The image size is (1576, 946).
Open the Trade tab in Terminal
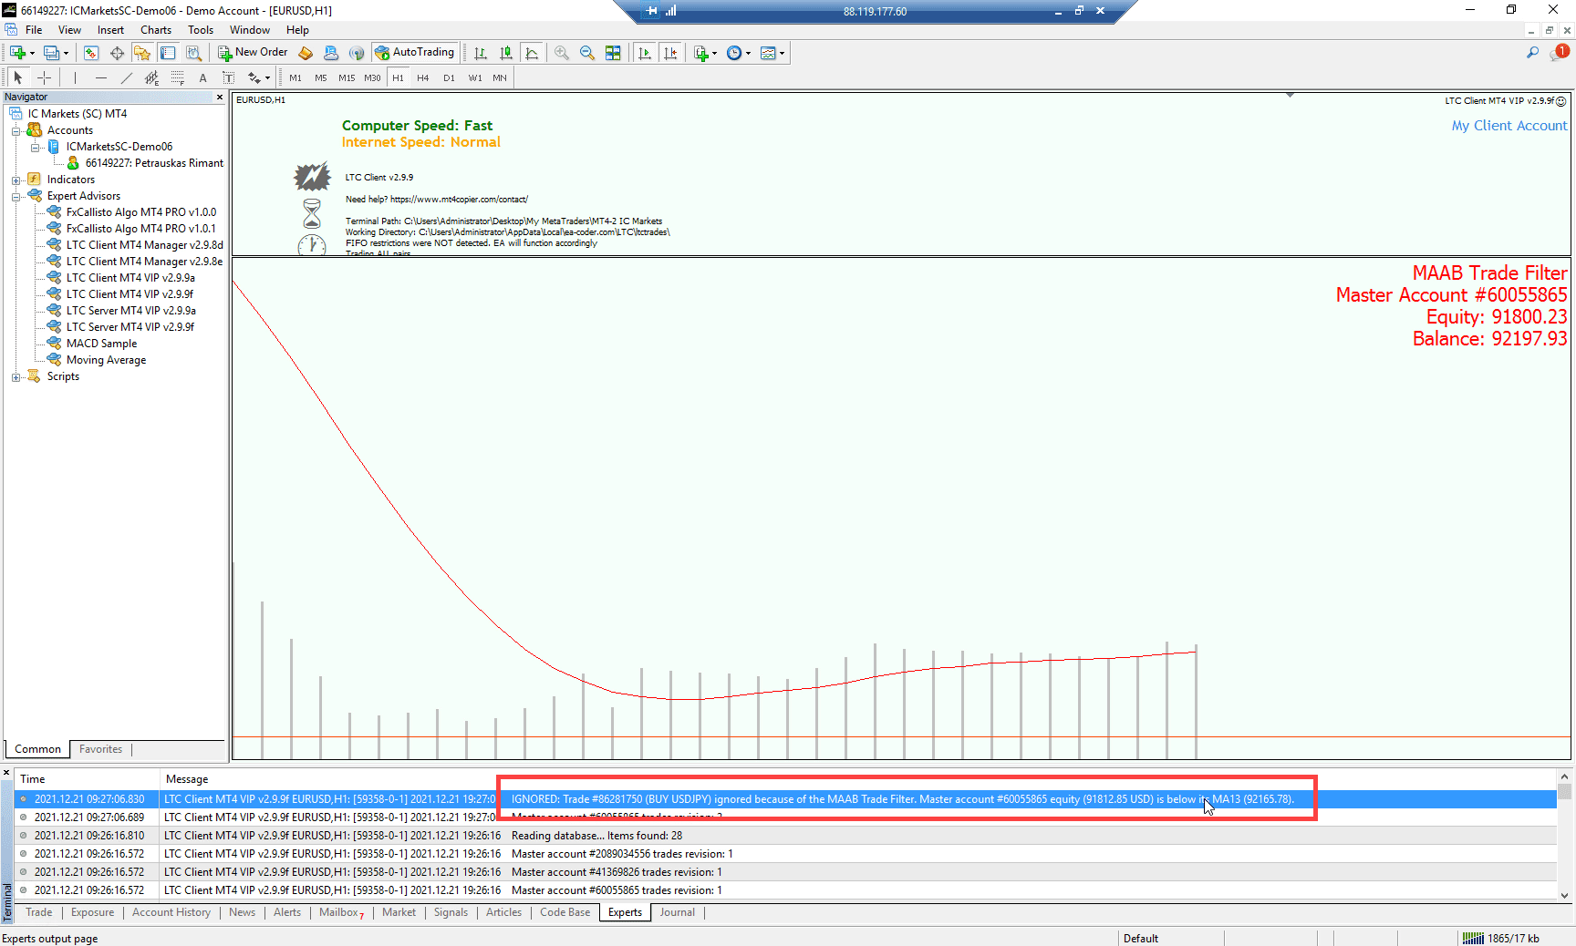tap(39, 912)
